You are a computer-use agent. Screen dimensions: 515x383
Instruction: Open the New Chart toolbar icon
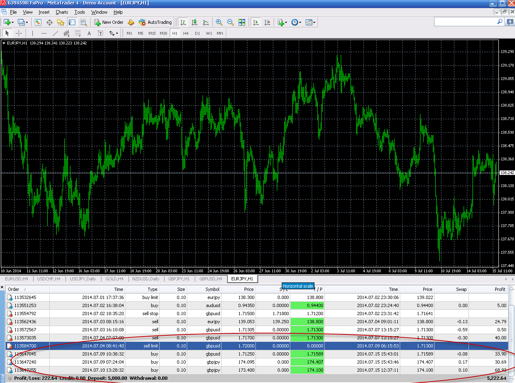(x=7, y=22)
